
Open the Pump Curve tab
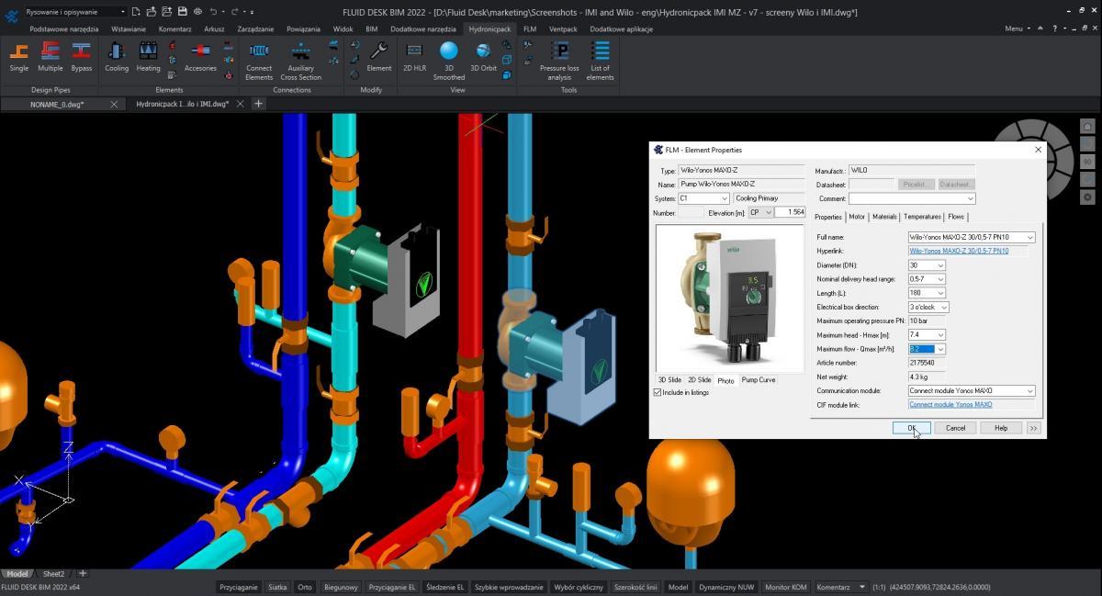758,379
